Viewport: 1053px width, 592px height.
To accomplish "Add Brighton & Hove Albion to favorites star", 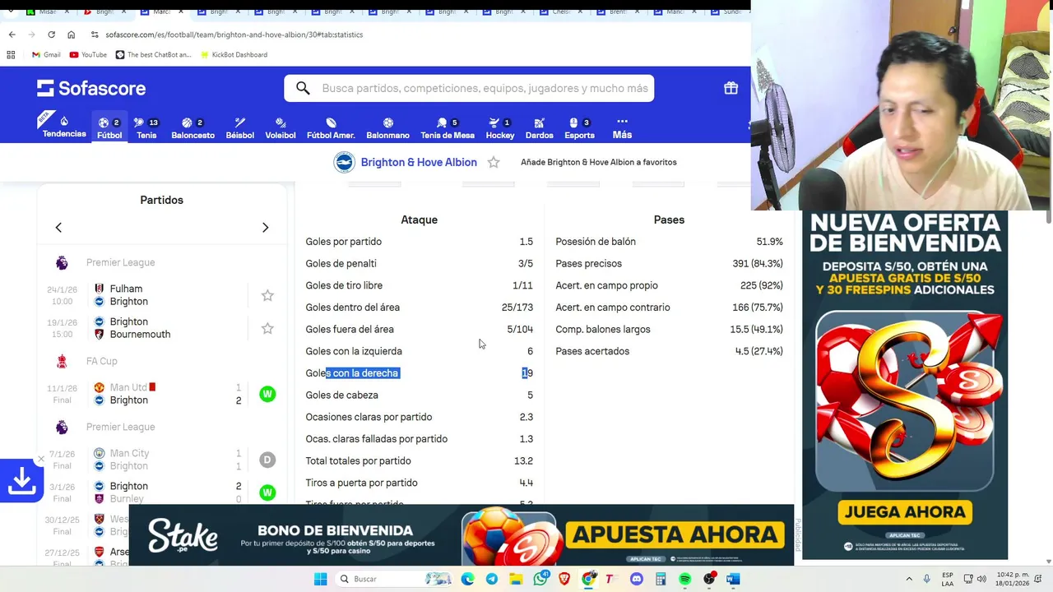I will 494,162.
